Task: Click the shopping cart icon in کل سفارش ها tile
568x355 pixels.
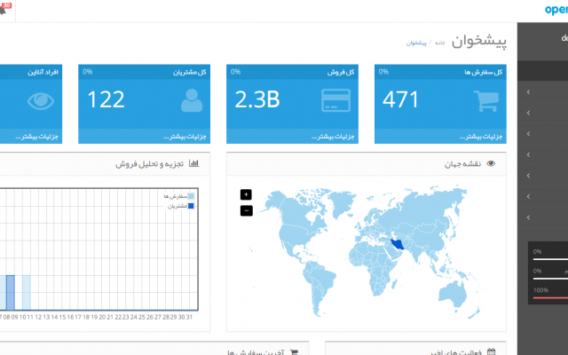Action: tap(486, 100)
